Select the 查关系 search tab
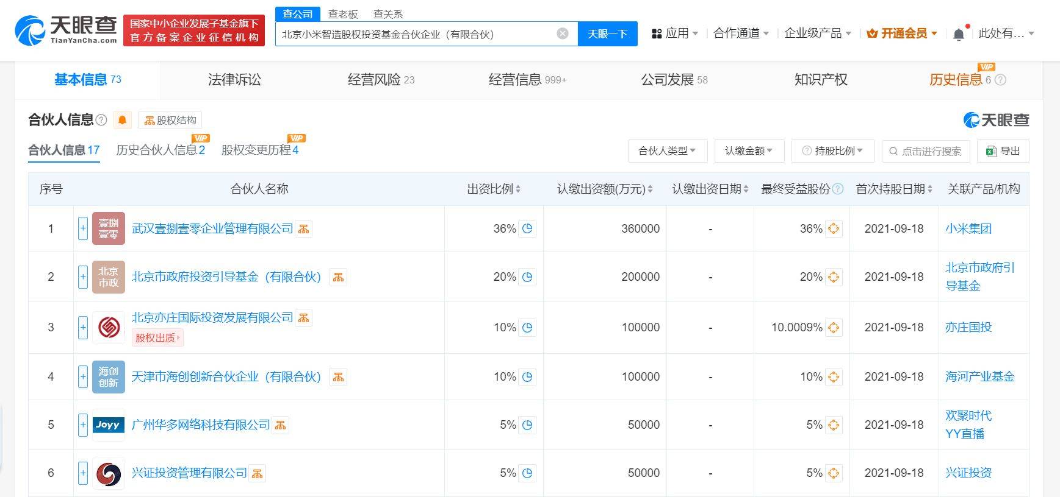The image size is (1060, 497). tap(388, 14)
